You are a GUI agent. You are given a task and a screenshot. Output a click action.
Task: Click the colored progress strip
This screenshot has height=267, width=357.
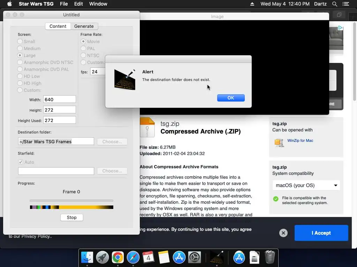(71, 207)
